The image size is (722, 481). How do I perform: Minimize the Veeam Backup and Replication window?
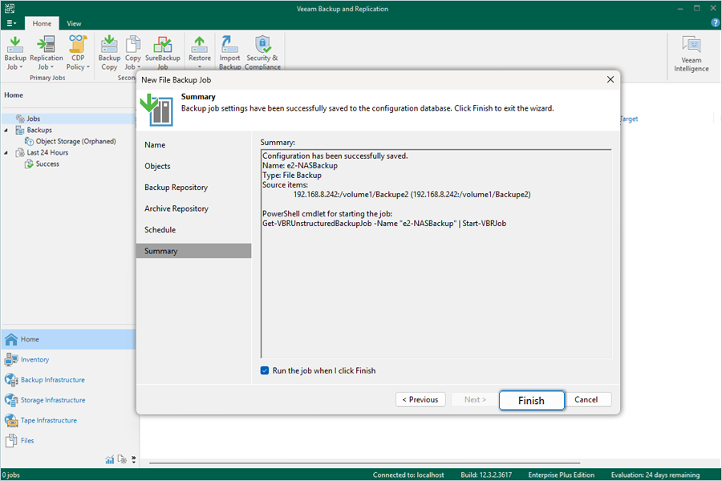pos(680,8)
